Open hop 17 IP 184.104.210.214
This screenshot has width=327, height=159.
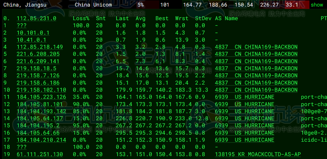point(41,140)
